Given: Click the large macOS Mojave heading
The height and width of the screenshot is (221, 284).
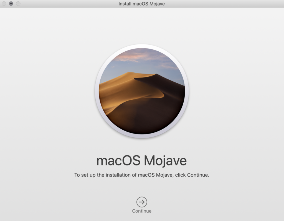Looking at the screenshot, I should [141, 160].
